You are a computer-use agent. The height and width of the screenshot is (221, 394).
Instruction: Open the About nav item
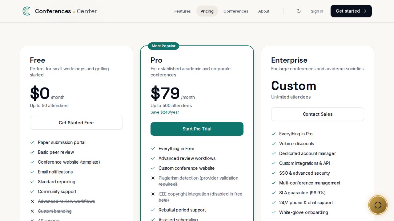pyautogui.click(x=264, y=11)
